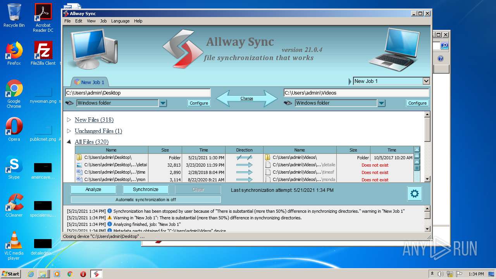Select the New Job 1 tab
The height and width of the screenshot is (279, 496).
(x=90, y=82)
